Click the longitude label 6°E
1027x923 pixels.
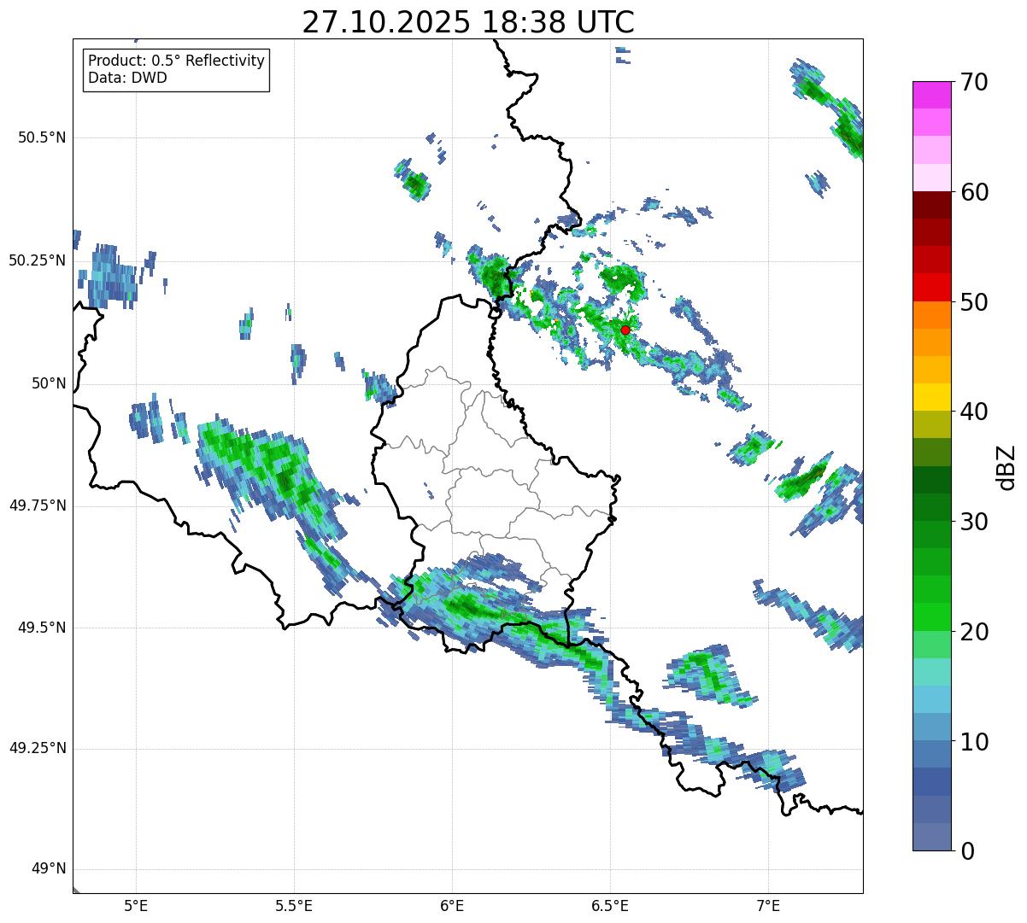point(452,905)
